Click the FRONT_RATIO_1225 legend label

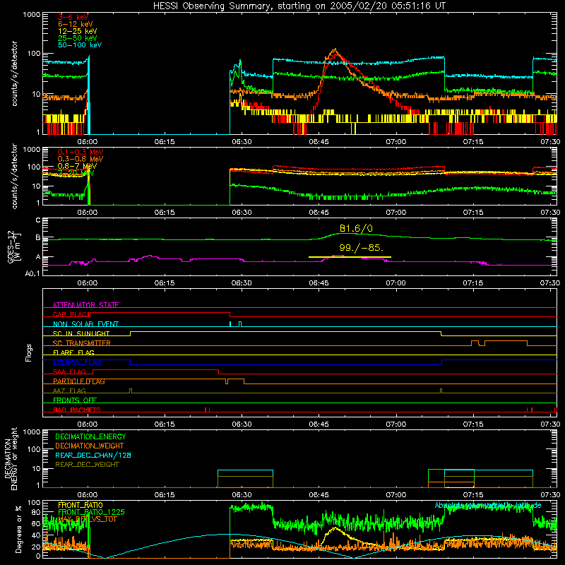pyautogui.click(x=91, y=513)
